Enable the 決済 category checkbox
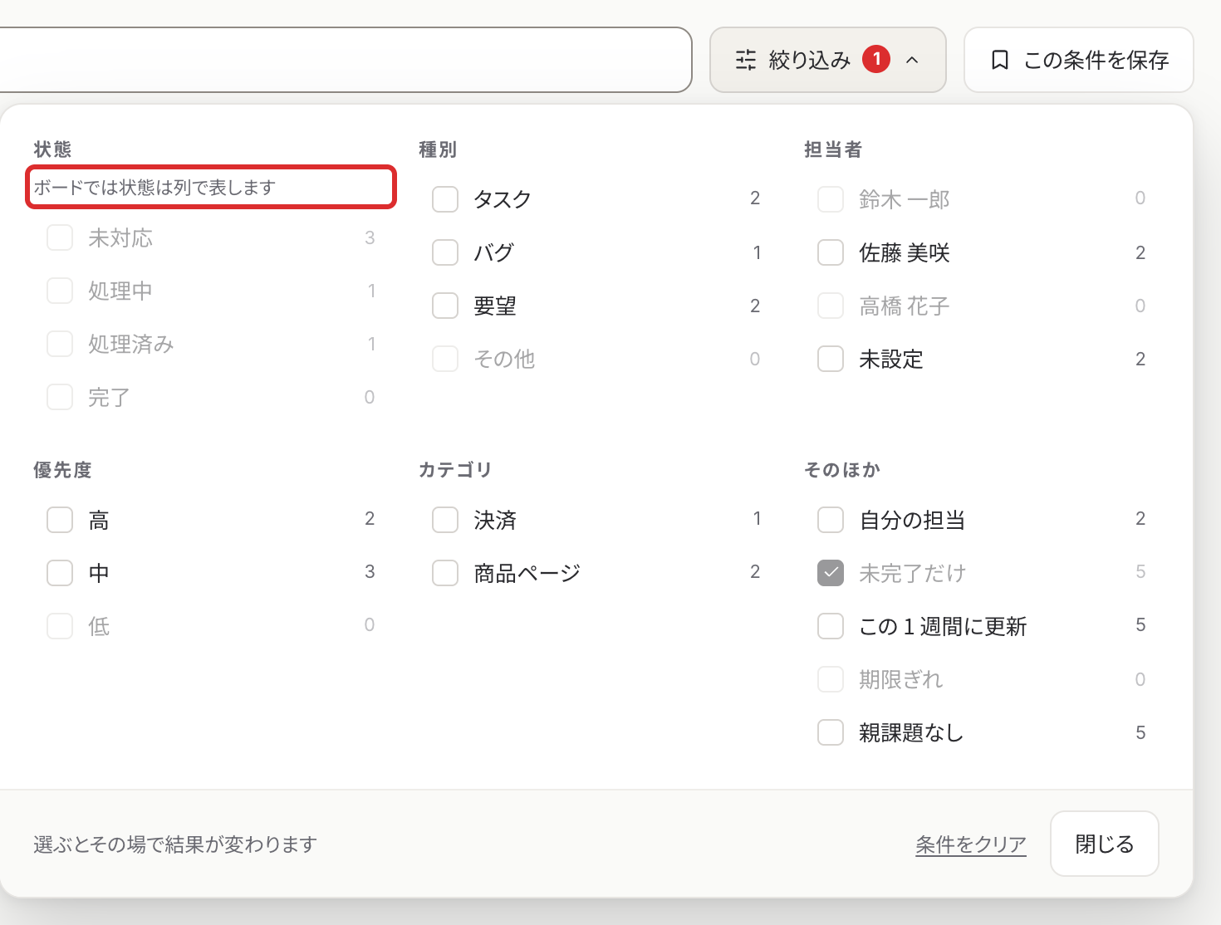 [445, 520]
